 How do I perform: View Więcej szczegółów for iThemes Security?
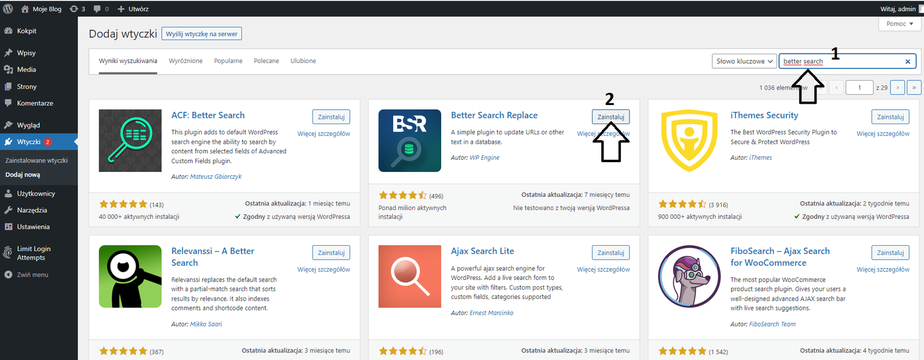pyautogui.click(x=883, y=134)
